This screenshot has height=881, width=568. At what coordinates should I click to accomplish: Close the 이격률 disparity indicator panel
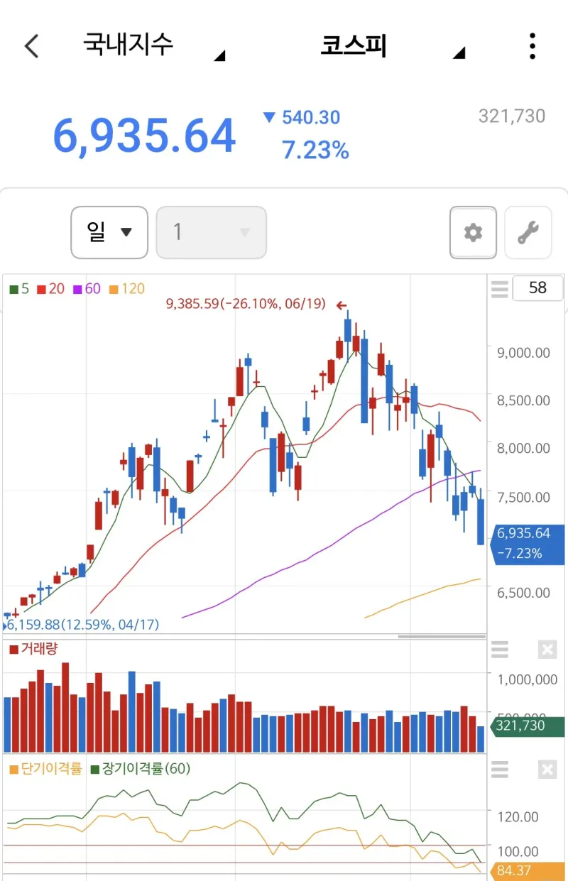(547, 770)
